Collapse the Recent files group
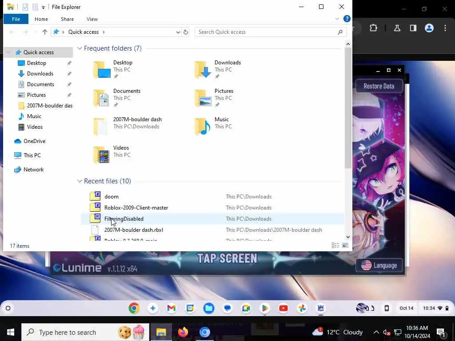Image resolution: width=455 pixels, height=341 pixels. [x=80, y=181]
